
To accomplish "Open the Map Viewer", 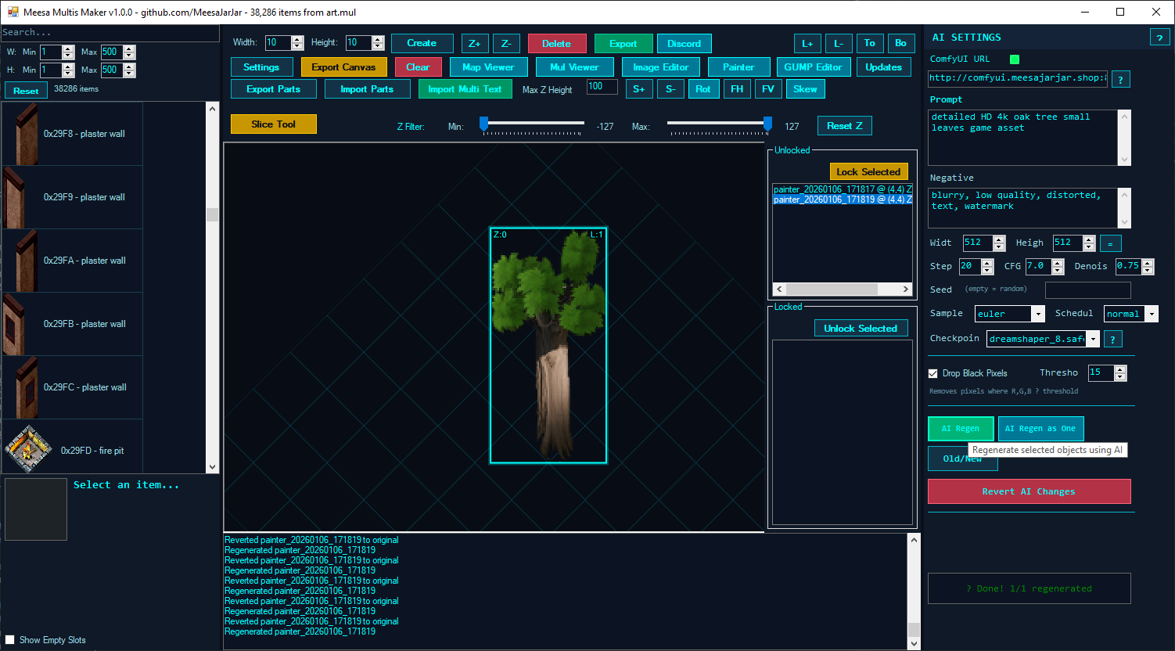I will tap(488, 67).
